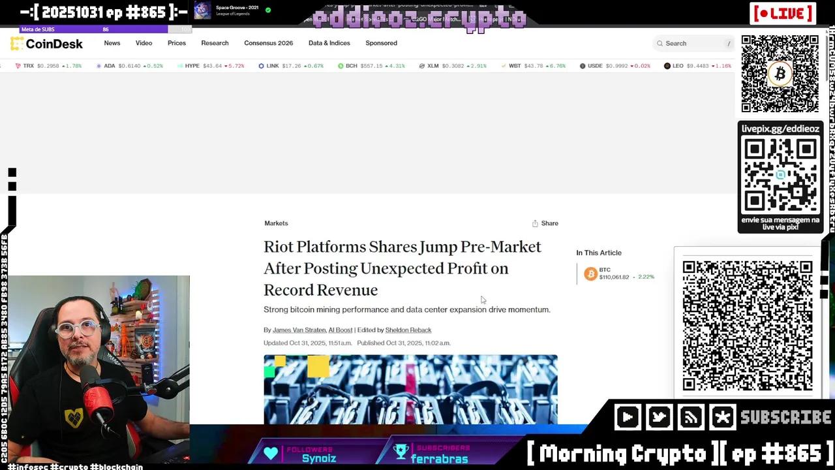Click the LEO coin icon
The height and width of the screenshot is (470, 835).
(667, 66)
